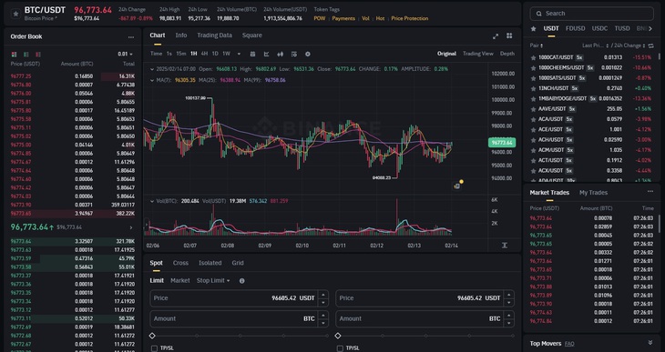Viewport: 665px width, 352px height.
Task: Change the candlestick chart style icon
Action: tap(280, 54)
